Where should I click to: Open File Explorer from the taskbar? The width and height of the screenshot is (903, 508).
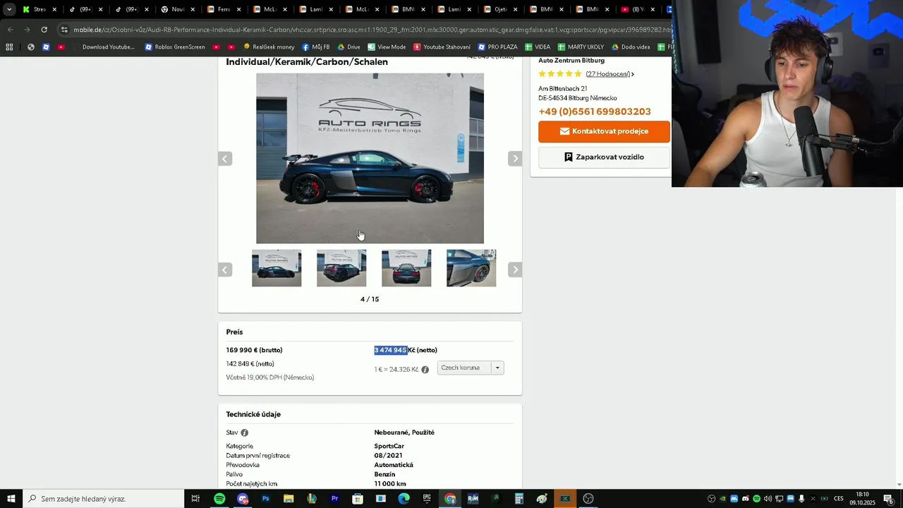point(289,499)
